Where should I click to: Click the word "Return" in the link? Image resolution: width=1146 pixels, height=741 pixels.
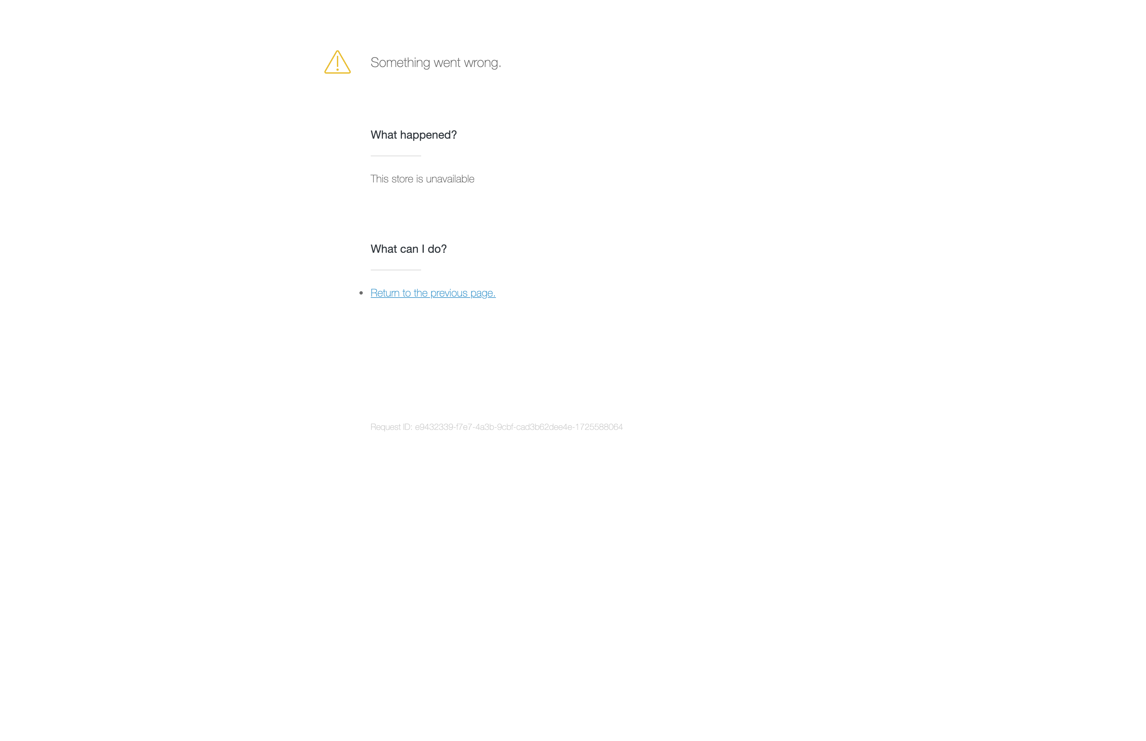pos(385,293)
